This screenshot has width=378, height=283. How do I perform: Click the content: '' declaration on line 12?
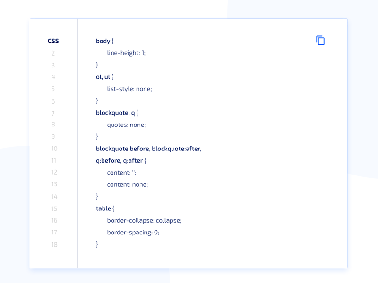[120, 173]
